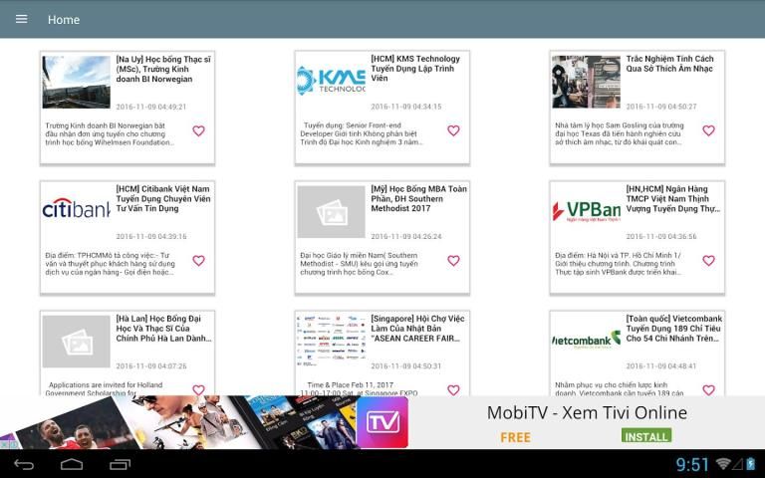Viewport: 765px width, 478px height.
Task: Open Android recent apps overview
Action: click(120, 465)
